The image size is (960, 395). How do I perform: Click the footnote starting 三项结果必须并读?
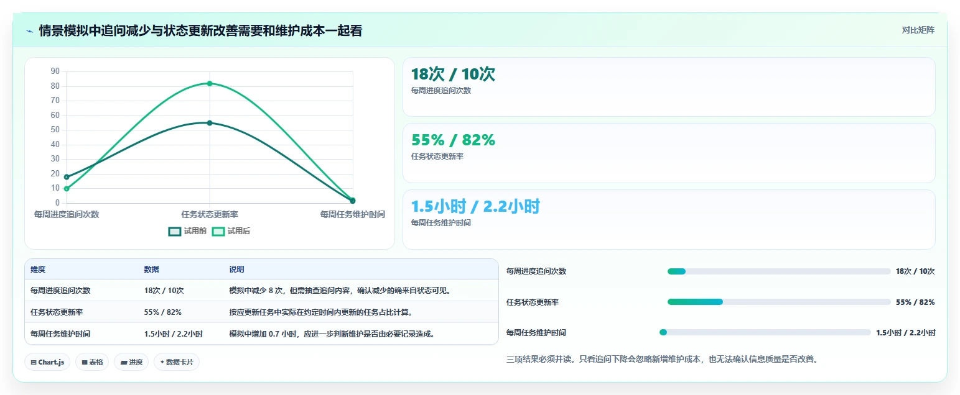(662, 359)
